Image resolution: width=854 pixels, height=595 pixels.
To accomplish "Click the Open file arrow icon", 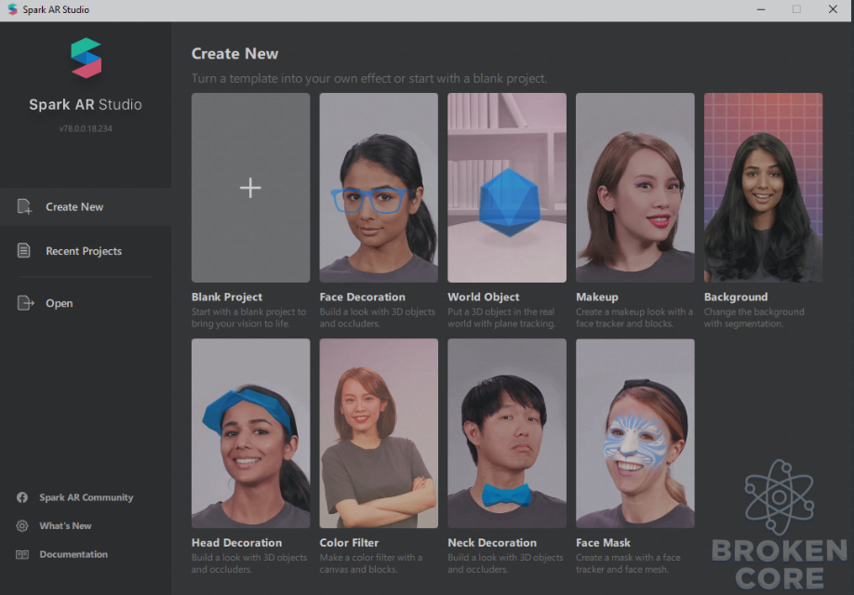I will pyautogui.click(x=25, y=303).
